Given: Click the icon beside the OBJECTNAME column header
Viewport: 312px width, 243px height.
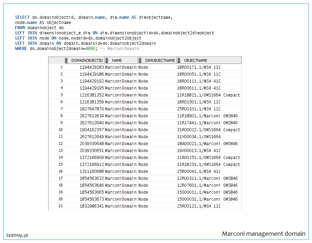Looking at the screenshot, I should tap(179, 60).
